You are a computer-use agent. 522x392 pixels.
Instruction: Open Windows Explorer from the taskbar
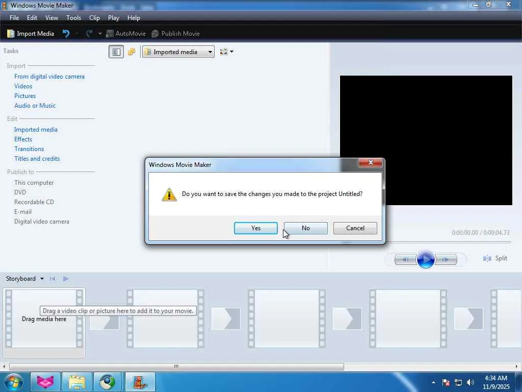click(77, 382)
